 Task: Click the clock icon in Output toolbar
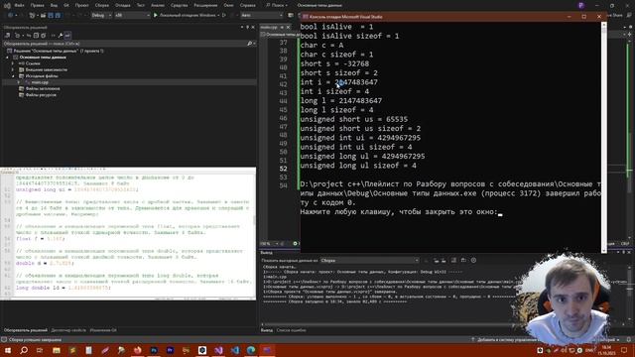point(473,260)
